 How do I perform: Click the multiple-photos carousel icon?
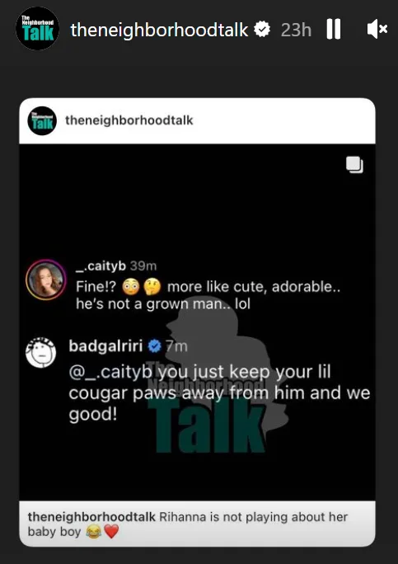(x=354, y=165)
